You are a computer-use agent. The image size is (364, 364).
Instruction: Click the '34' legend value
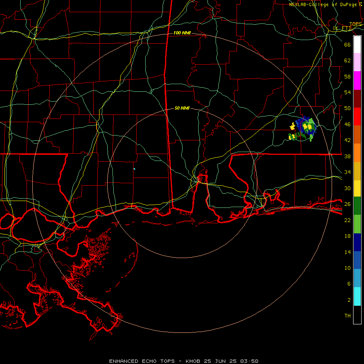click(347, 172)
